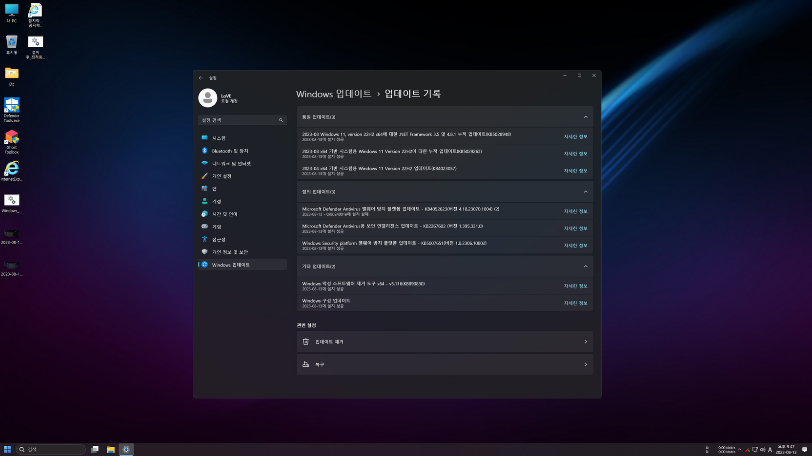
Task: Open File Explorer from the taskbar
Action: pyautogui.click(x=111, y=449)
